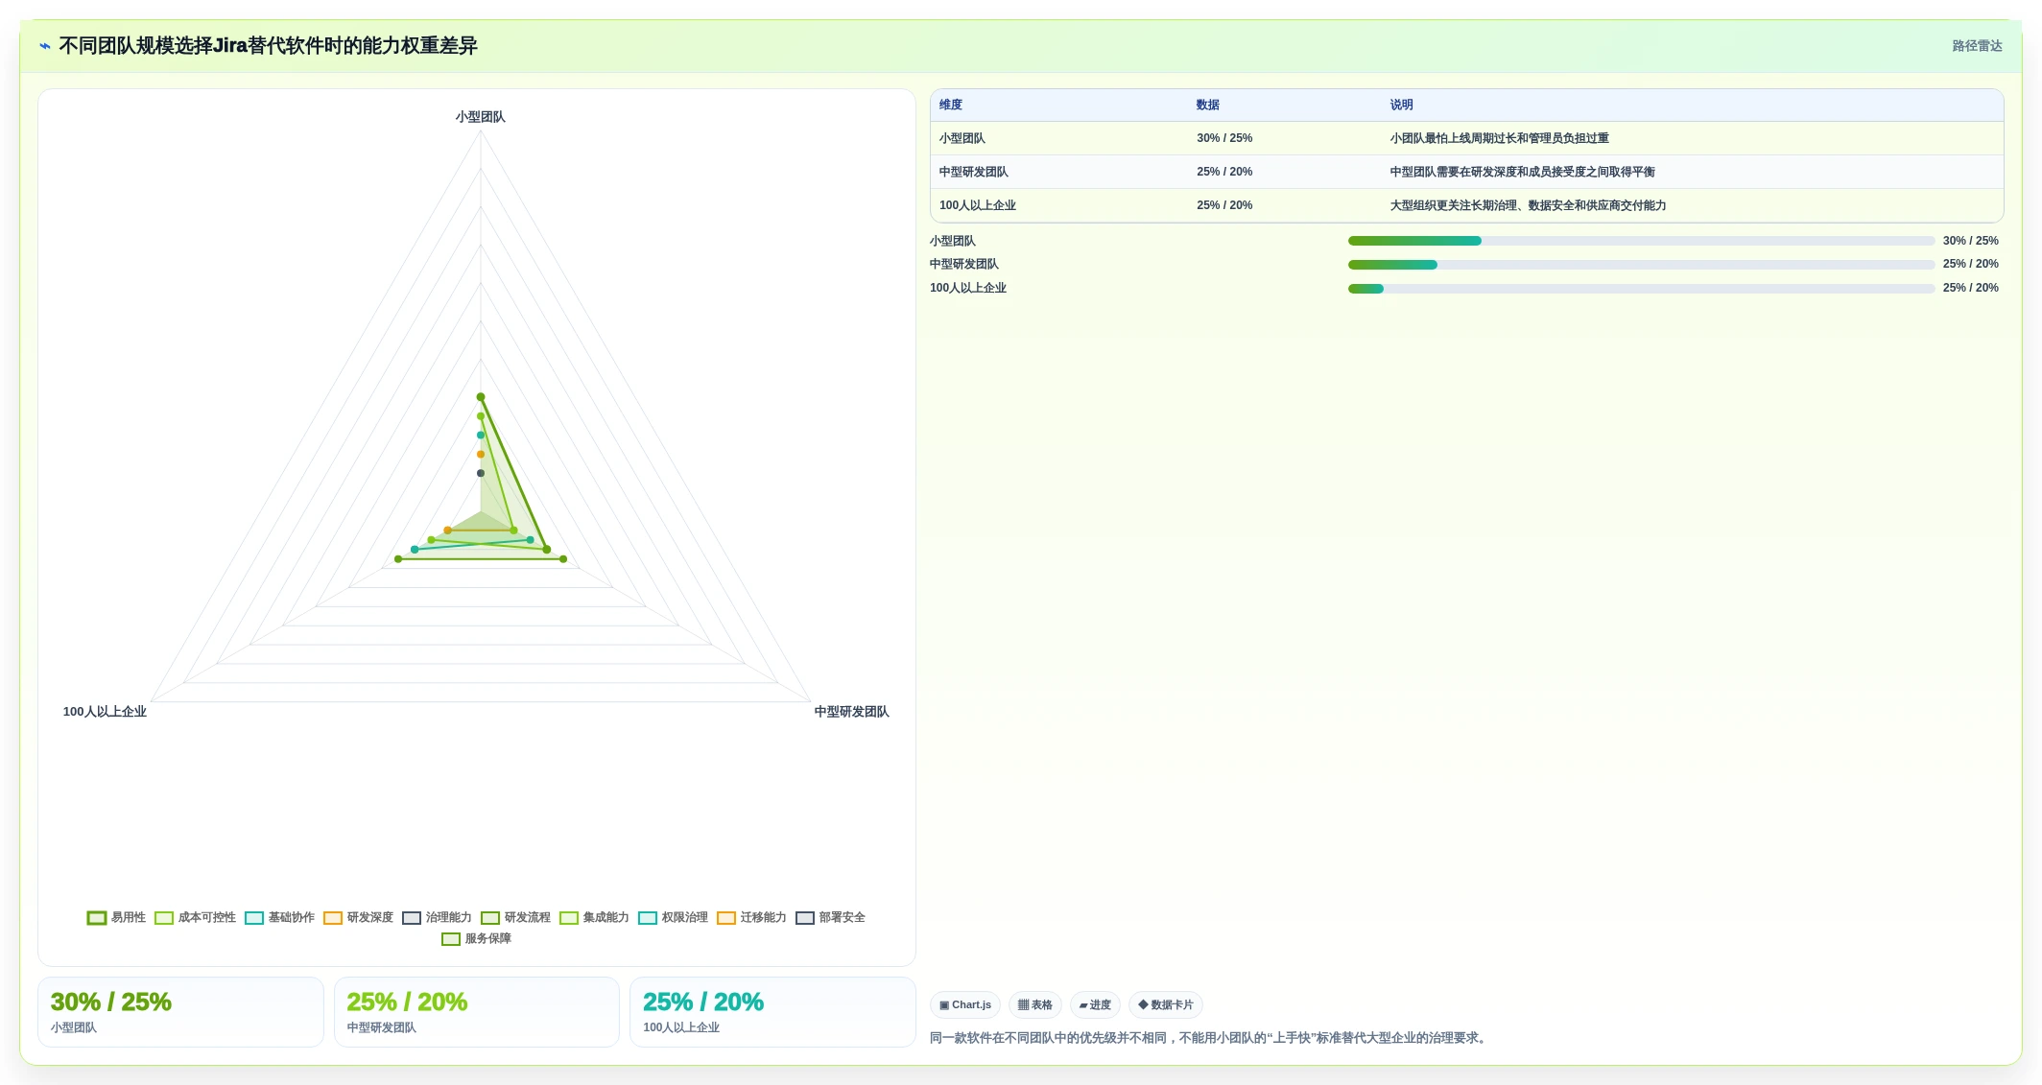The image size is (2042, 1085).
Task: Click the 小型团队 progress bar
Action: click(x=1641, y=241)
